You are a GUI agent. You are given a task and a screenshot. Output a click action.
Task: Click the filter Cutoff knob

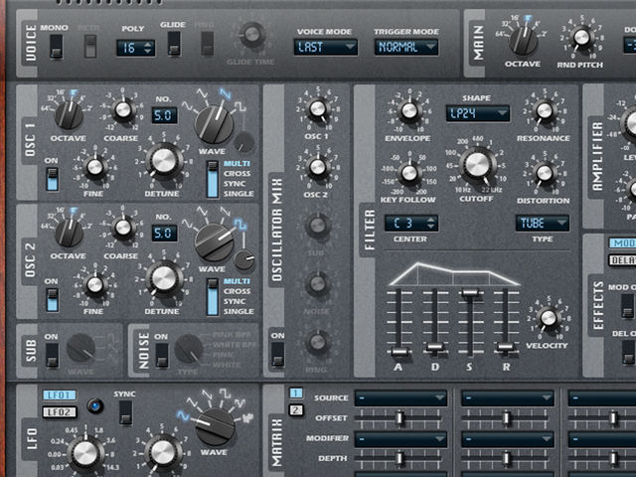(477, 164)
